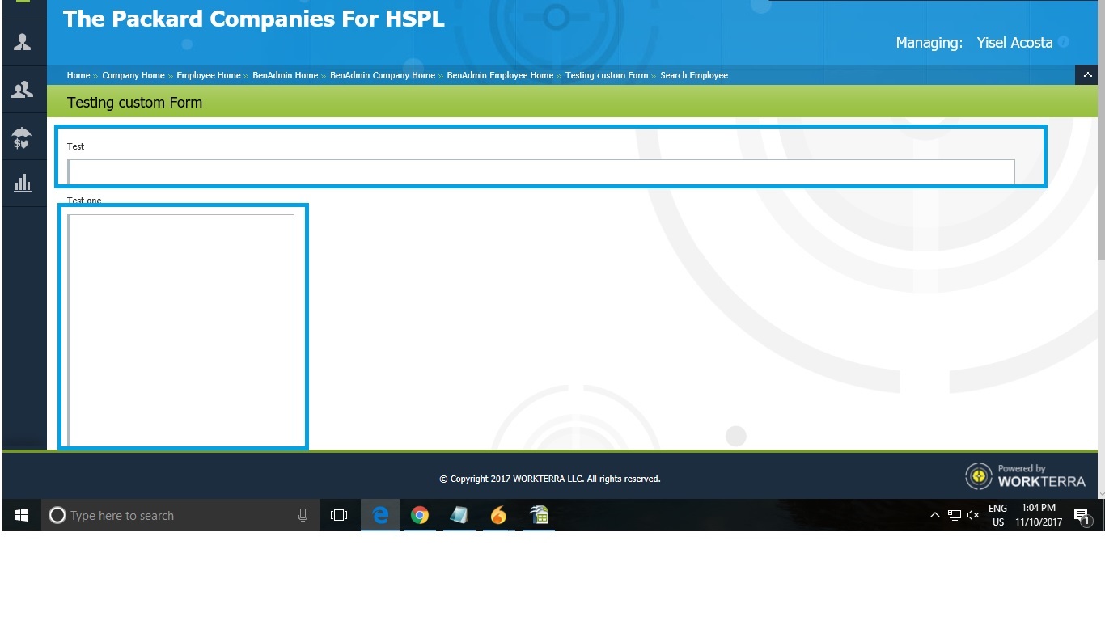This screenshot has height=621, width=1105.
Task: Collapse the header with the up-arrow button
Action: pos(1086,74)
